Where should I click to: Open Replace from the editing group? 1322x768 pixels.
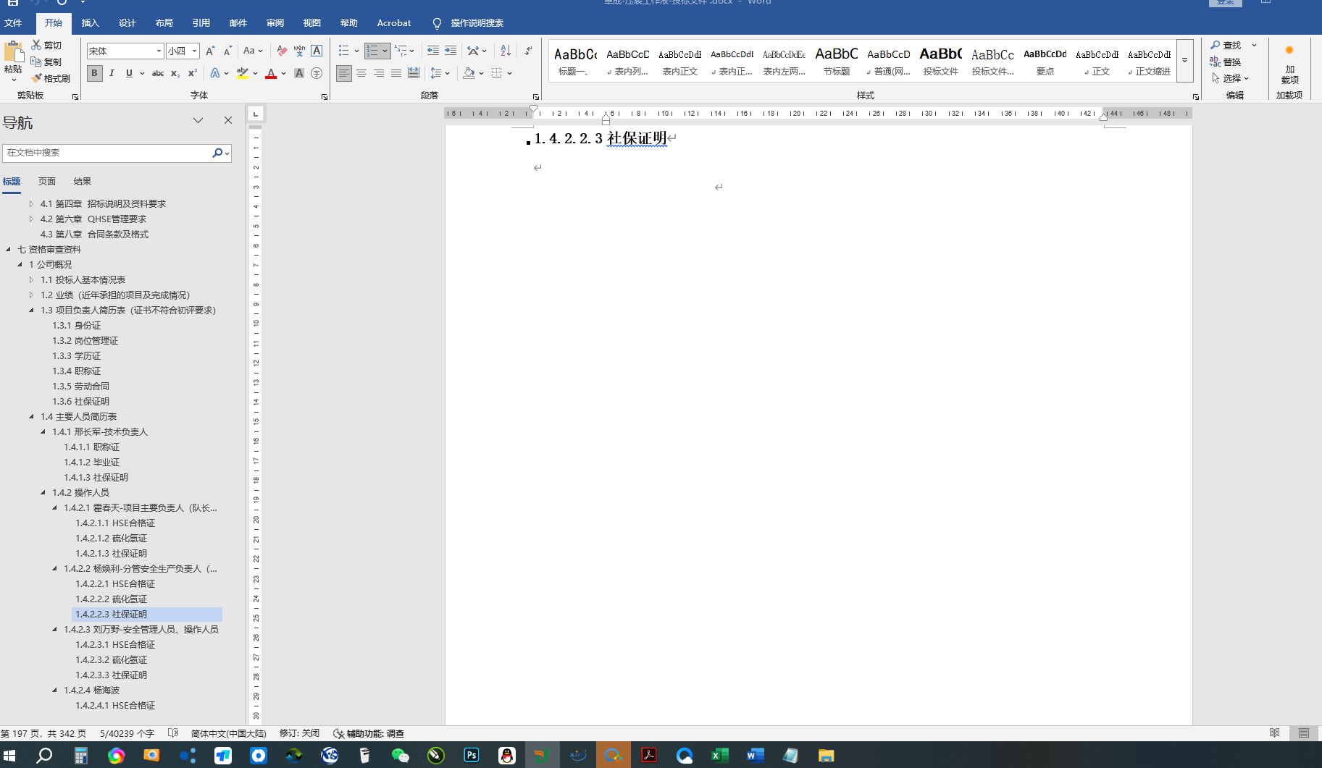pyautogui.click(x=1226, y=62)
